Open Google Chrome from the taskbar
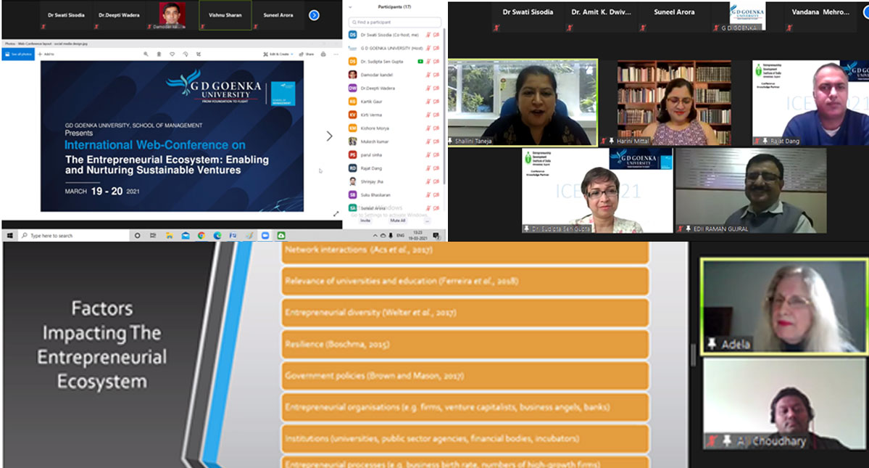 pyautogui.click(x=201, y=236)
